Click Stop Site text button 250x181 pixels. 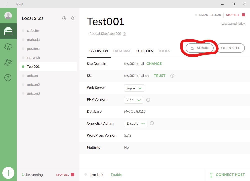pyautogui.click(x=233, y=15)
